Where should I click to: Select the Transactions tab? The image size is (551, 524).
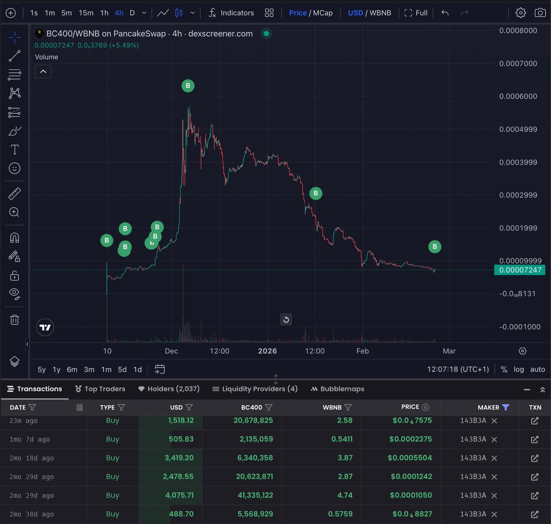pos(34,389)
